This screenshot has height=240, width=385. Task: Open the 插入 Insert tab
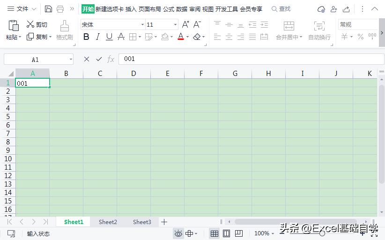tap(131, 9)
